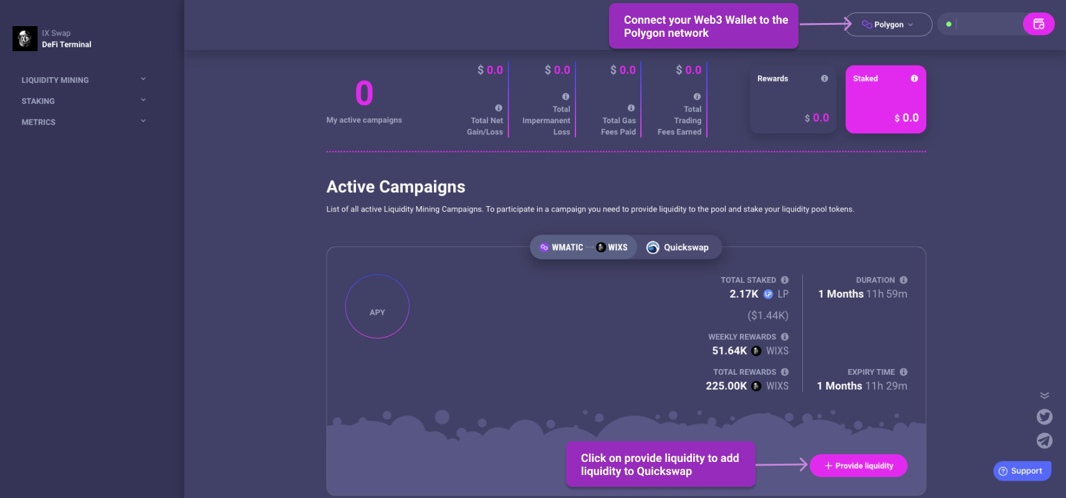Click Staked card info icon
Screen dimensions: 1066x498
[914, 78]
